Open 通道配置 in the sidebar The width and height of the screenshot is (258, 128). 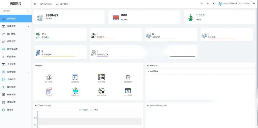point(16,102)
